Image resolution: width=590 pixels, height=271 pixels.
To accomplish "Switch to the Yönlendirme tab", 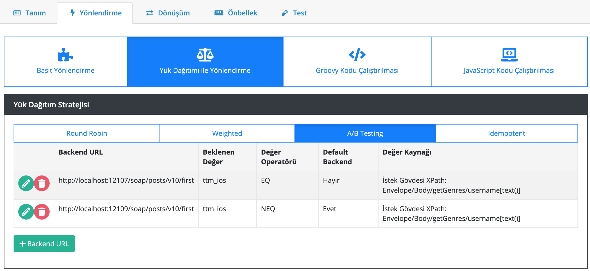I will 95,13.
